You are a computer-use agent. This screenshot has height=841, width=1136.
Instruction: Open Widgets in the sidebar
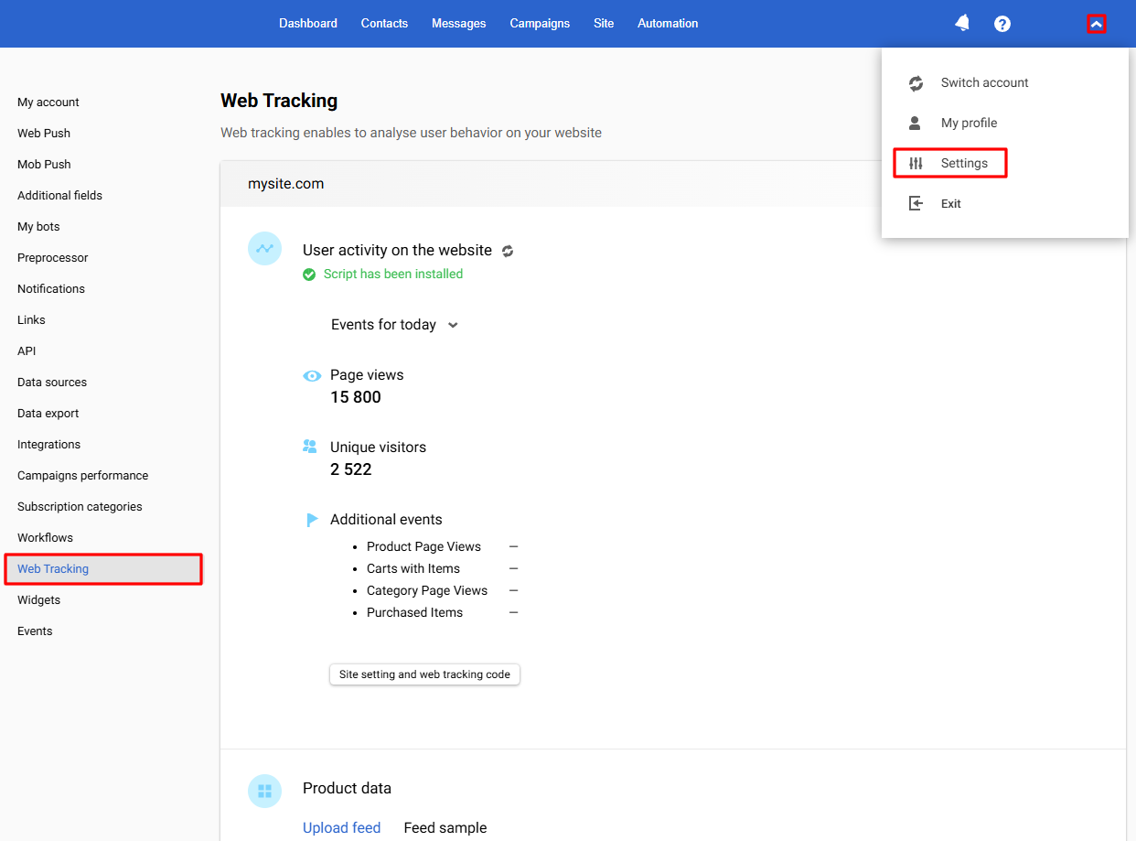[x=38, y=600]
